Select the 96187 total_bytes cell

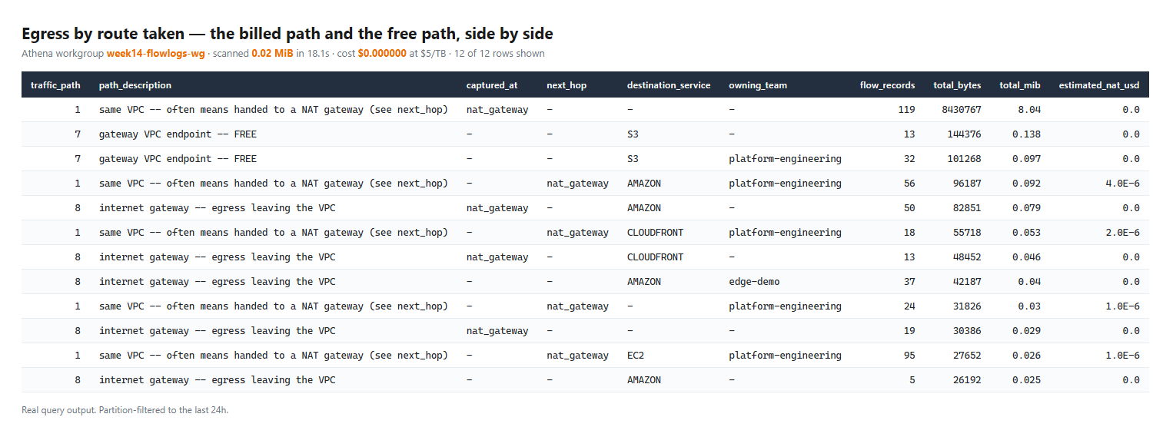point(967,184)
